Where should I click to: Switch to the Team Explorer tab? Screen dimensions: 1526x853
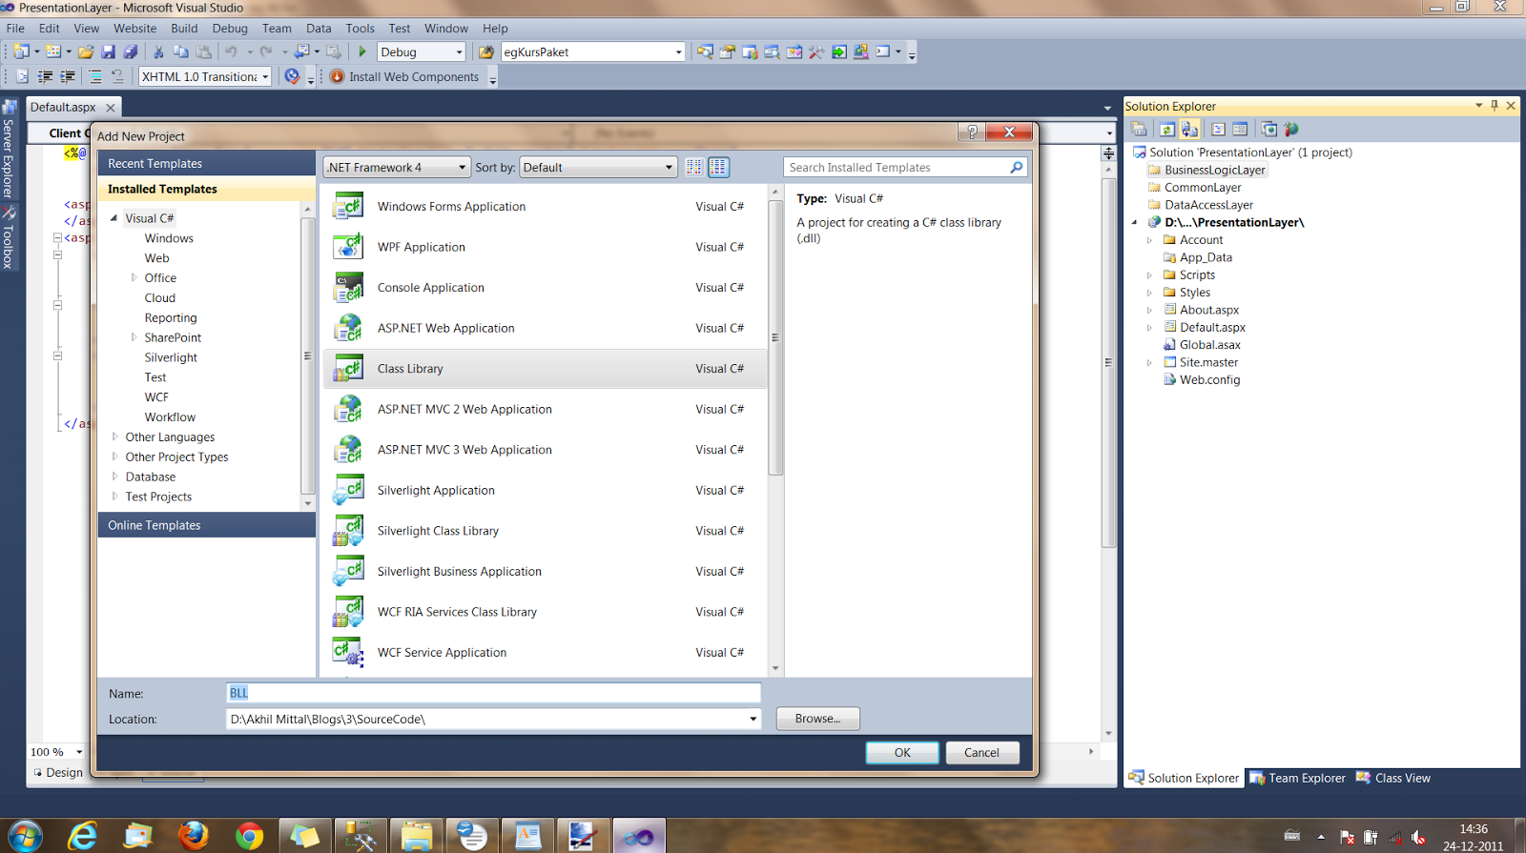[x=1297, y=779]
